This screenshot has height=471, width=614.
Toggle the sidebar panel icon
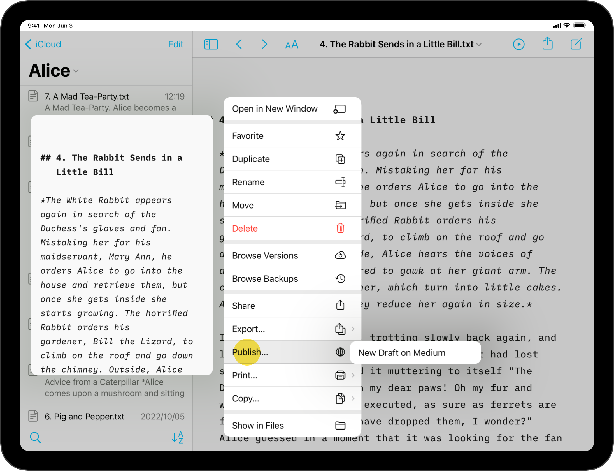coord(211,44)
